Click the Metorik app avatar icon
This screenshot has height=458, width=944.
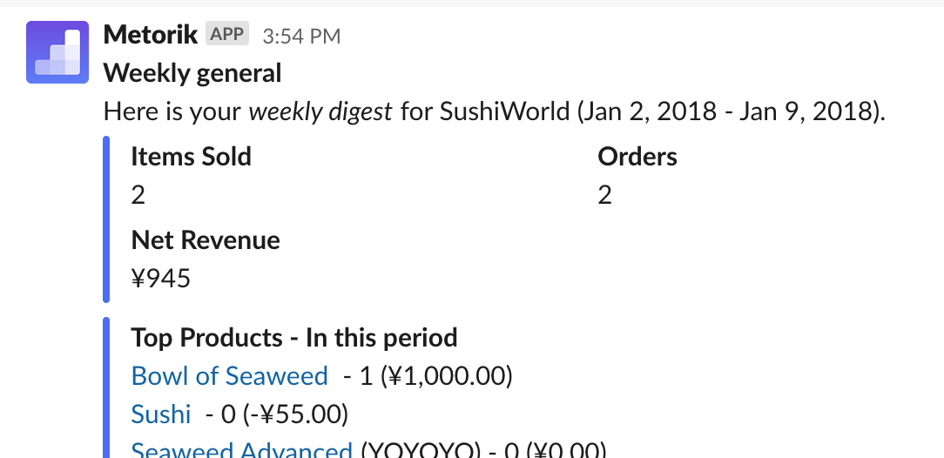point(57,52)
